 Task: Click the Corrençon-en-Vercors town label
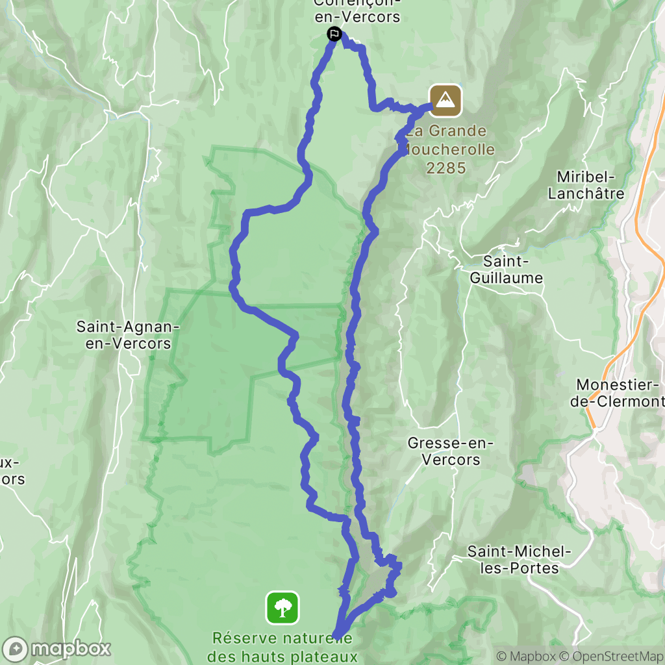click(357, 12)
